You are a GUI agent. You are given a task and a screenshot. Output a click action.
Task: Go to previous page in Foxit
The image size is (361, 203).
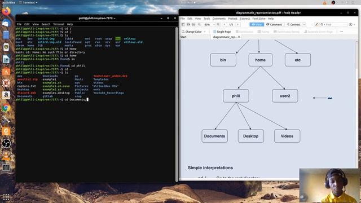224,24
